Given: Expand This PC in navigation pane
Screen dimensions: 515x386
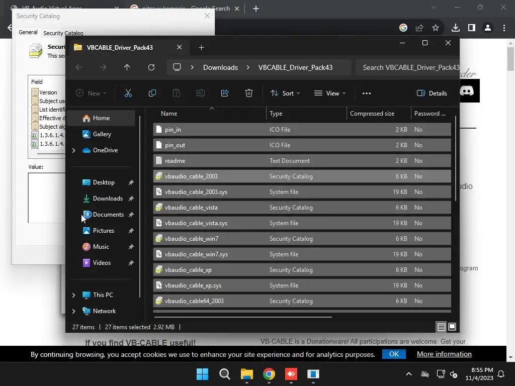Looking at the screenshot, I should [x=73, y=295].
